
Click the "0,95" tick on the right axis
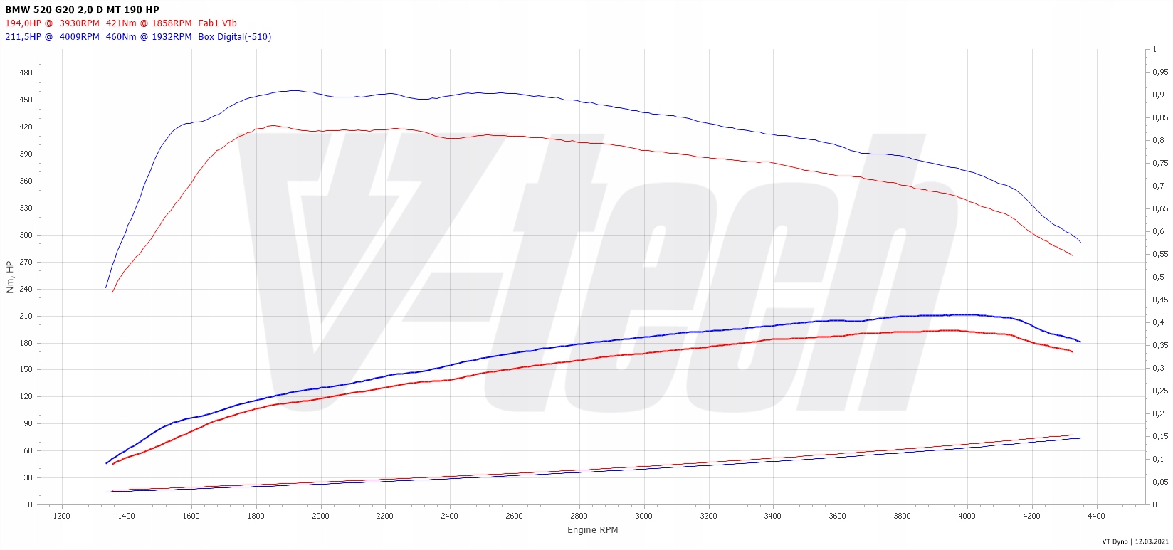pos(1160,72)
